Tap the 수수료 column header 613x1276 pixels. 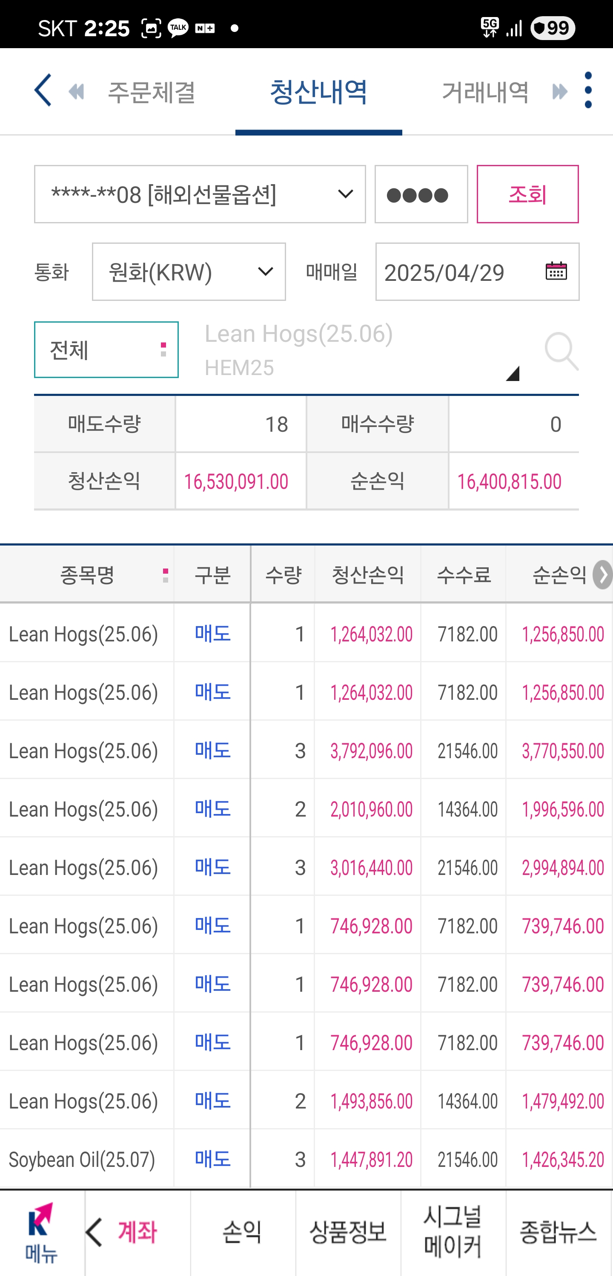tap(464, 574)
